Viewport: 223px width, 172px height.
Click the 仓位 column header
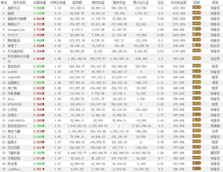coord(160,3)
